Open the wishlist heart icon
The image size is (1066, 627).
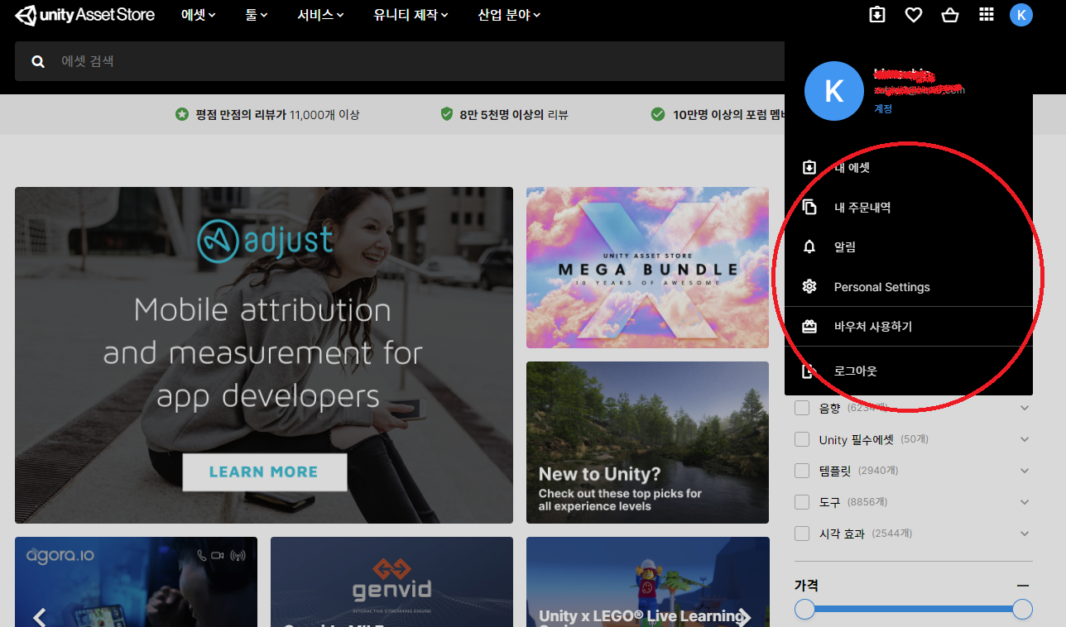tap(914, 15)
